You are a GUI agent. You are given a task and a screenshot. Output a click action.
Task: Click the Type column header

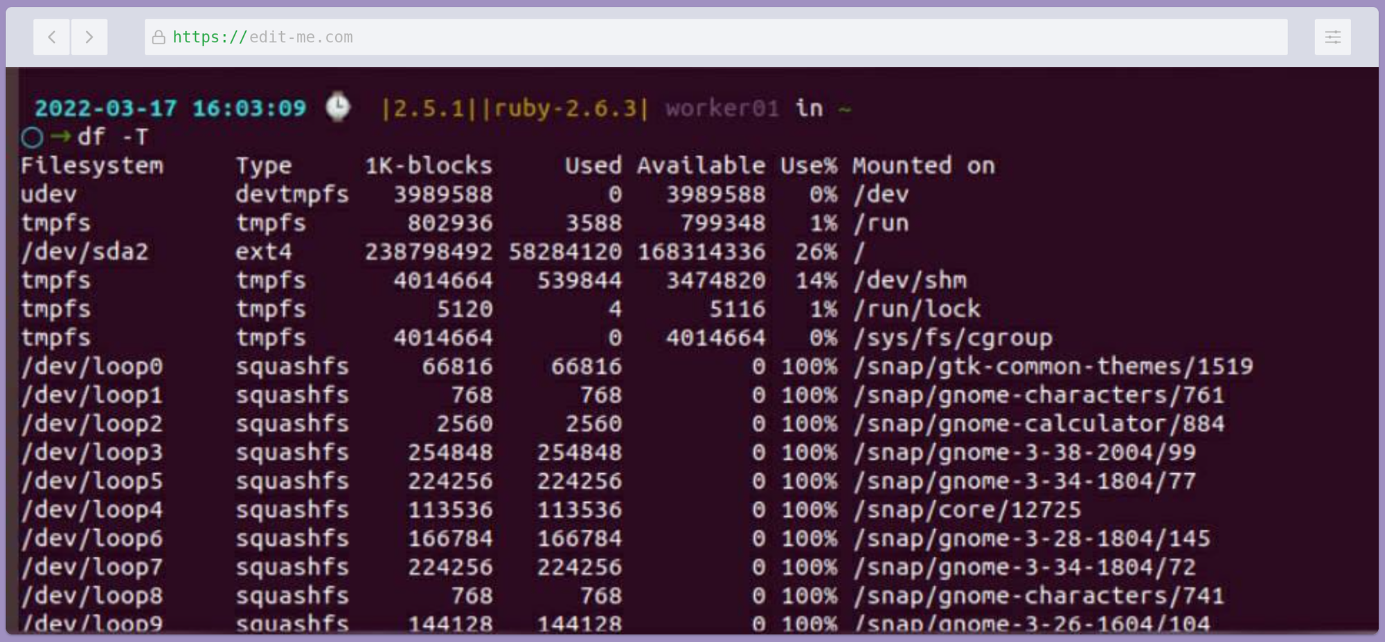(x=264, y=166)
